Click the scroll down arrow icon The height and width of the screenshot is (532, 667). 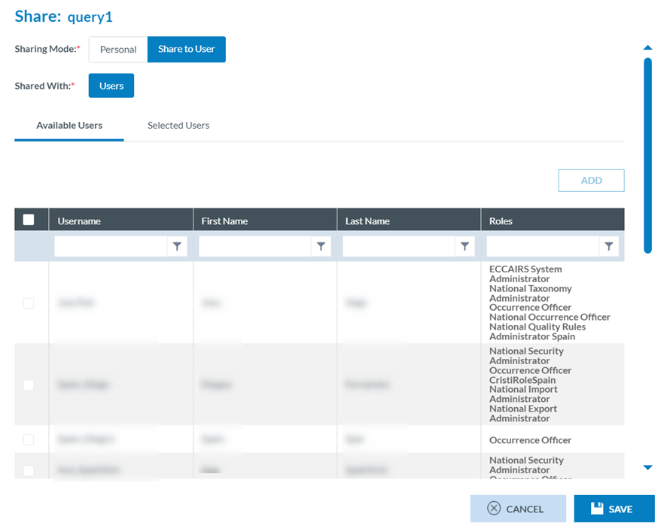click(x=647, y=467)
